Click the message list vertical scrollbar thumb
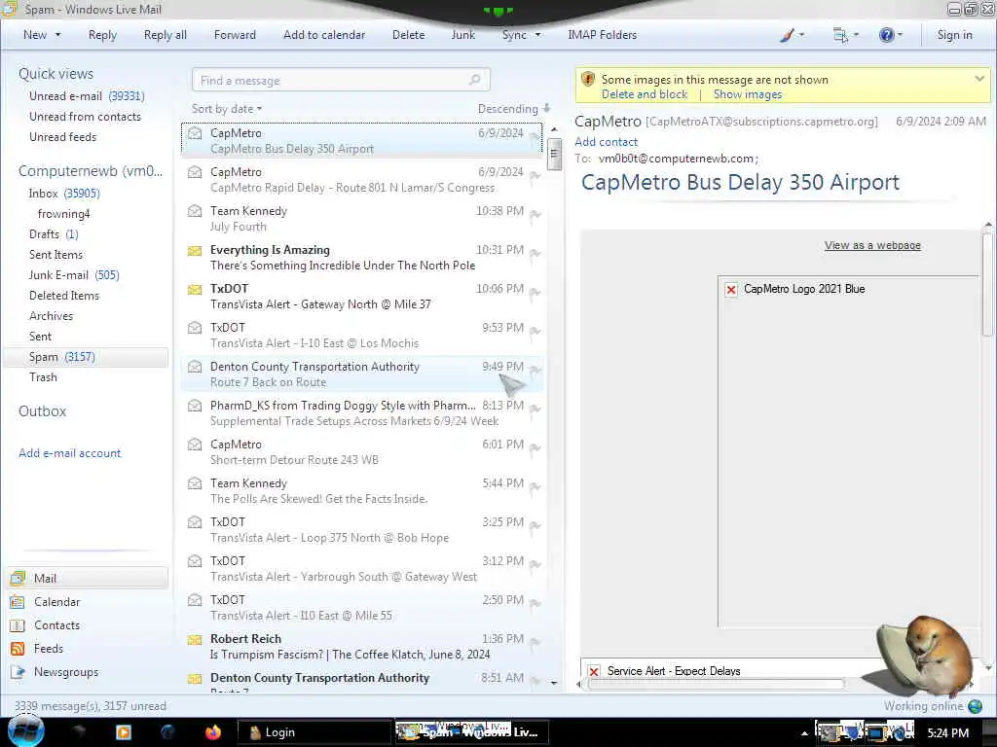Screen dimensions: 997x747 click(x=554, y=154)
